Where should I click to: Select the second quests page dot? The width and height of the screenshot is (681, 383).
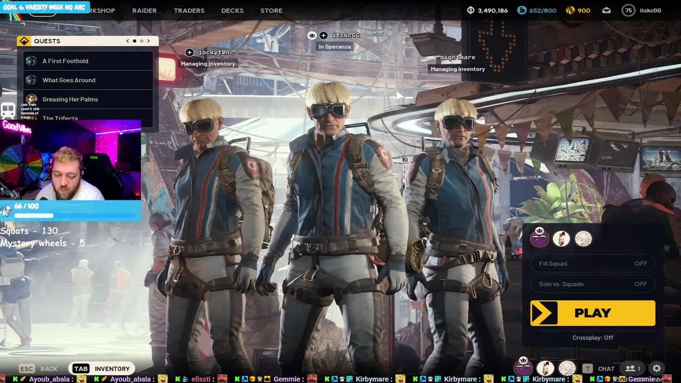pos(142,41)
